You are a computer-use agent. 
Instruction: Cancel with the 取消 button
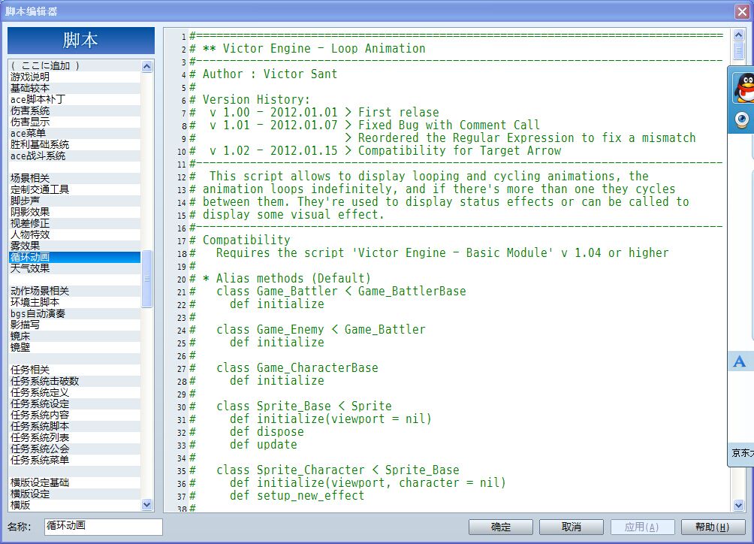[x=572, y=527]
